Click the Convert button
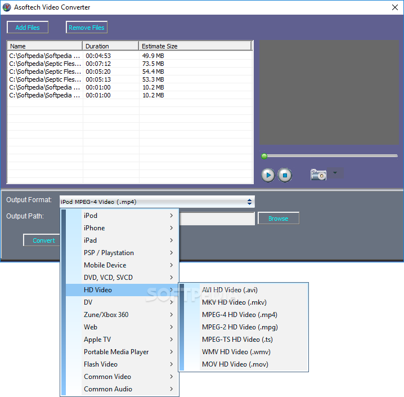Viewport: 404px width, 397px height. pos(42,240)
